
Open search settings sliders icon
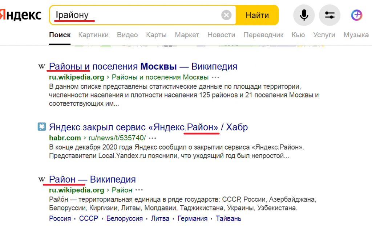pos(329,15)
